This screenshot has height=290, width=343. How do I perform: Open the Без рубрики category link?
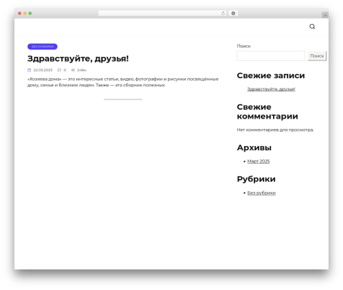(x=261, y=193)
